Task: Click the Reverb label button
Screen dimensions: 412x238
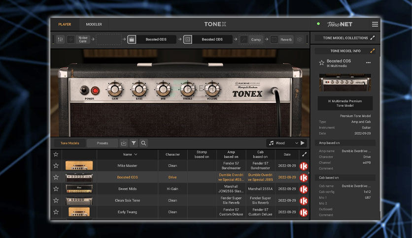Action: pos(286,39)
